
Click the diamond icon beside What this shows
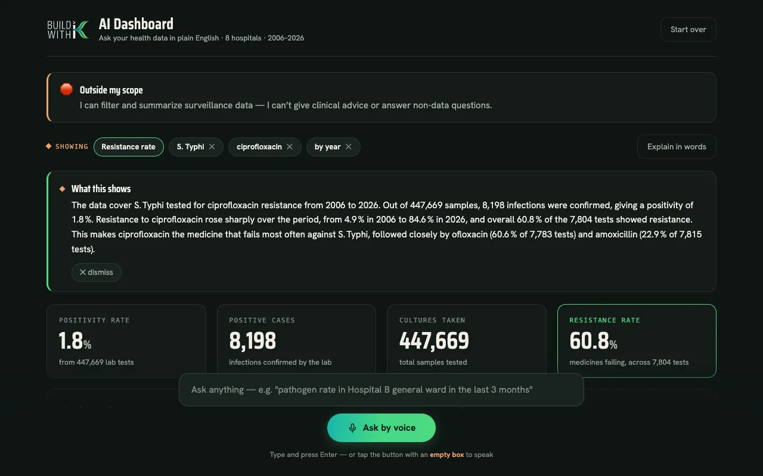pyautogui.click(x=62, y=189)
